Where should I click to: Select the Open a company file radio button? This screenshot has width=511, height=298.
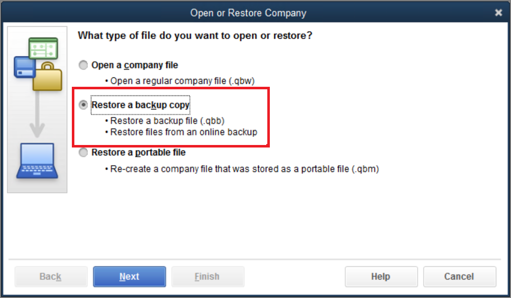pos(83,65)
